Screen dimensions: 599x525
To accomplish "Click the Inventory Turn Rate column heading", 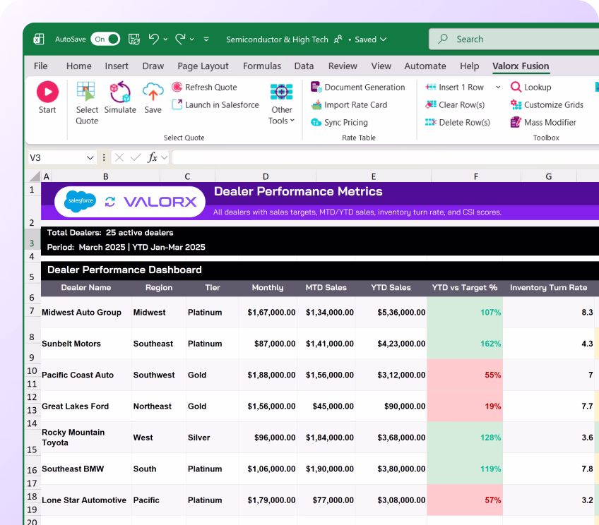I will (x=549, y=287).
